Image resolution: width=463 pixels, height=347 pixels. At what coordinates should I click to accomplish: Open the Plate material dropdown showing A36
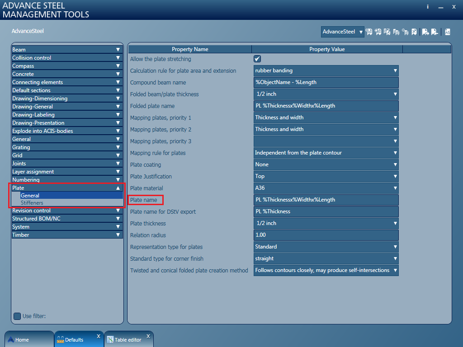(x=326, y=188)
